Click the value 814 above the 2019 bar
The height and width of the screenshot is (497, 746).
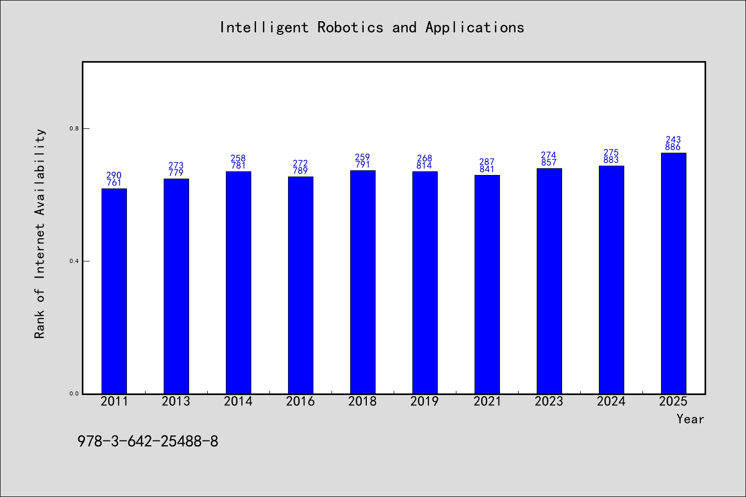(425, 166)
